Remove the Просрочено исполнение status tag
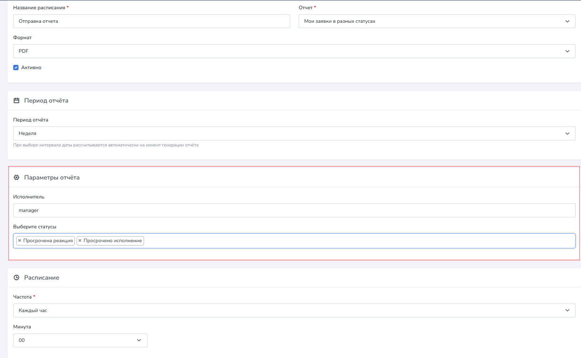Screen dimensions: 581x358 [x=80, y=241]
